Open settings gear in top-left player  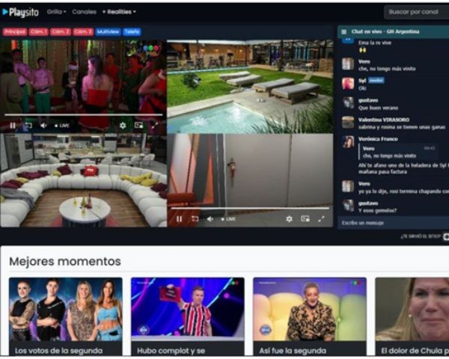coord(123,125)
